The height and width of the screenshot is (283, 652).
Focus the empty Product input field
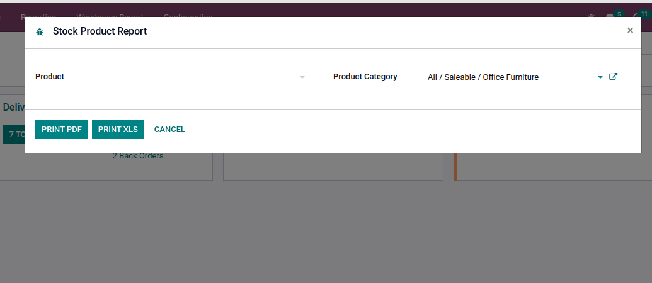214,77
